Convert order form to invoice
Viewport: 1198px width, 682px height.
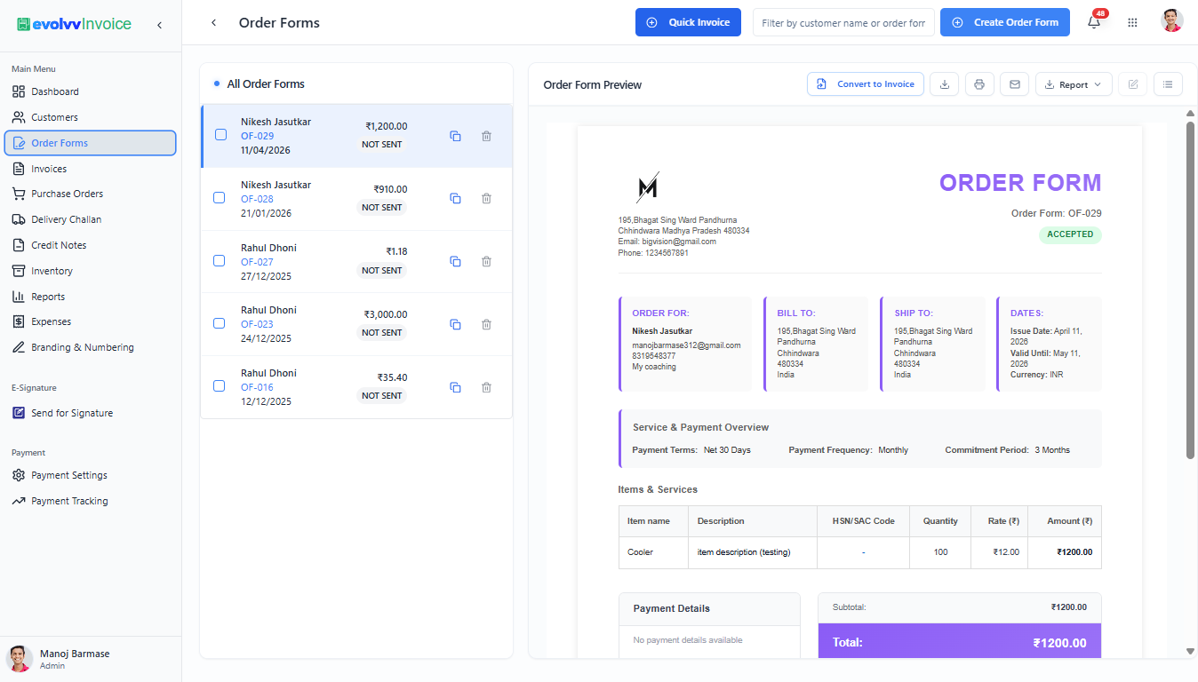coord(866,84)
